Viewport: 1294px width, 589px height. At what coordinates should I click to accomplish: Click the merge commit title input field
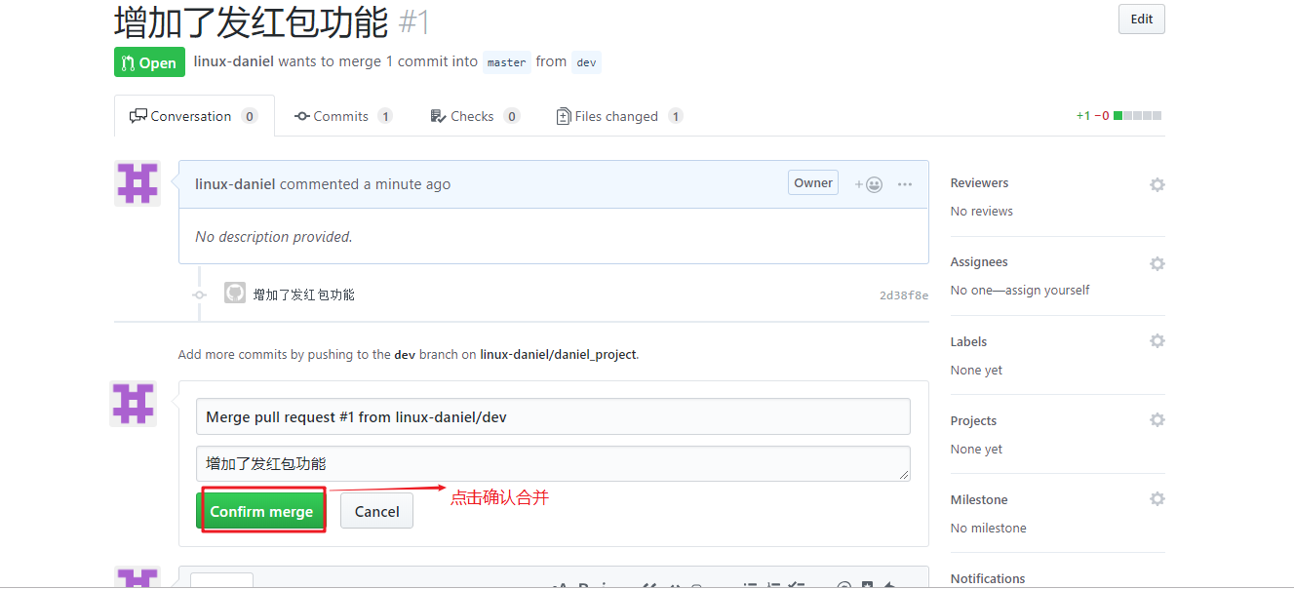pos(553,416)
